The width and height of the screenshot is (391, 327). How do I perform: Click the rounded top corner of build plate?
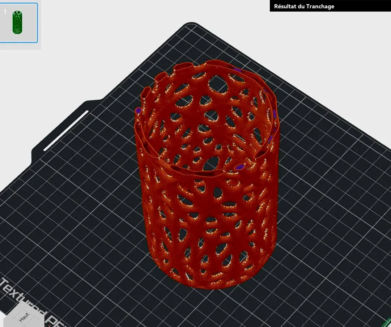click(x=191, y=25)
